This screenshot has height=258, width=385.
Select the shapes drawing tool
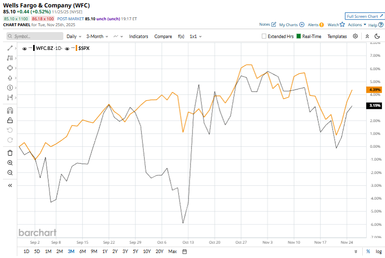(x=10, y=68)
